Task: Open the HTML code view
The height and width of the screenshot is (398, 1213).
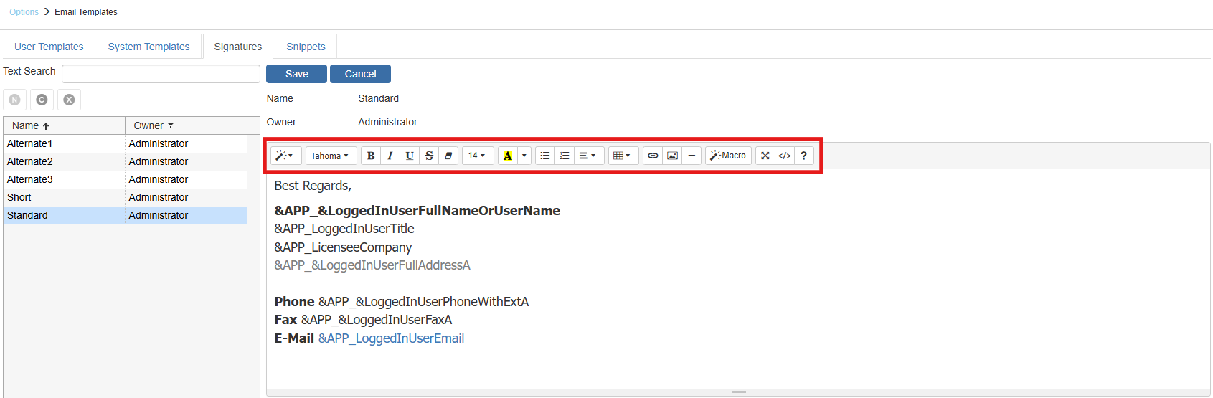Action: [x=785, y=156]
